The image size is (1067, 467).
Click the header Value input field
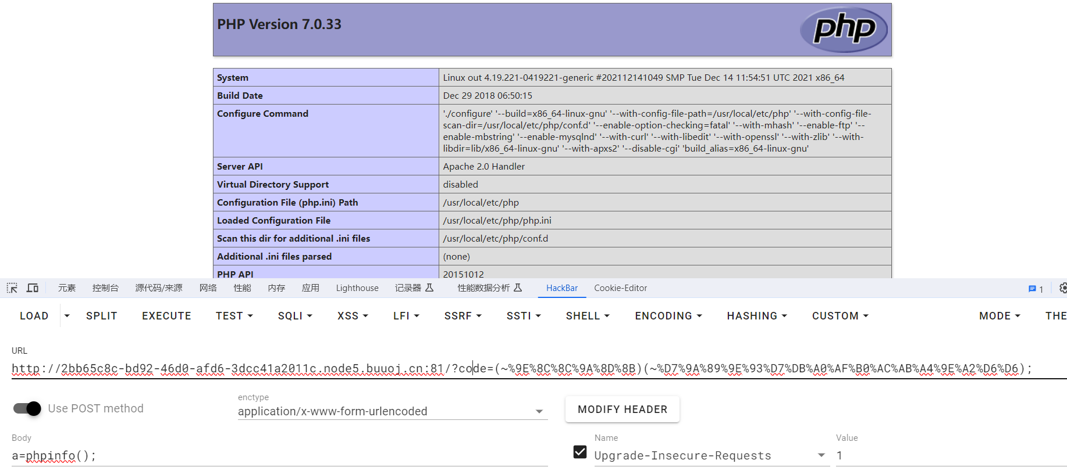[x=948, y=455]
